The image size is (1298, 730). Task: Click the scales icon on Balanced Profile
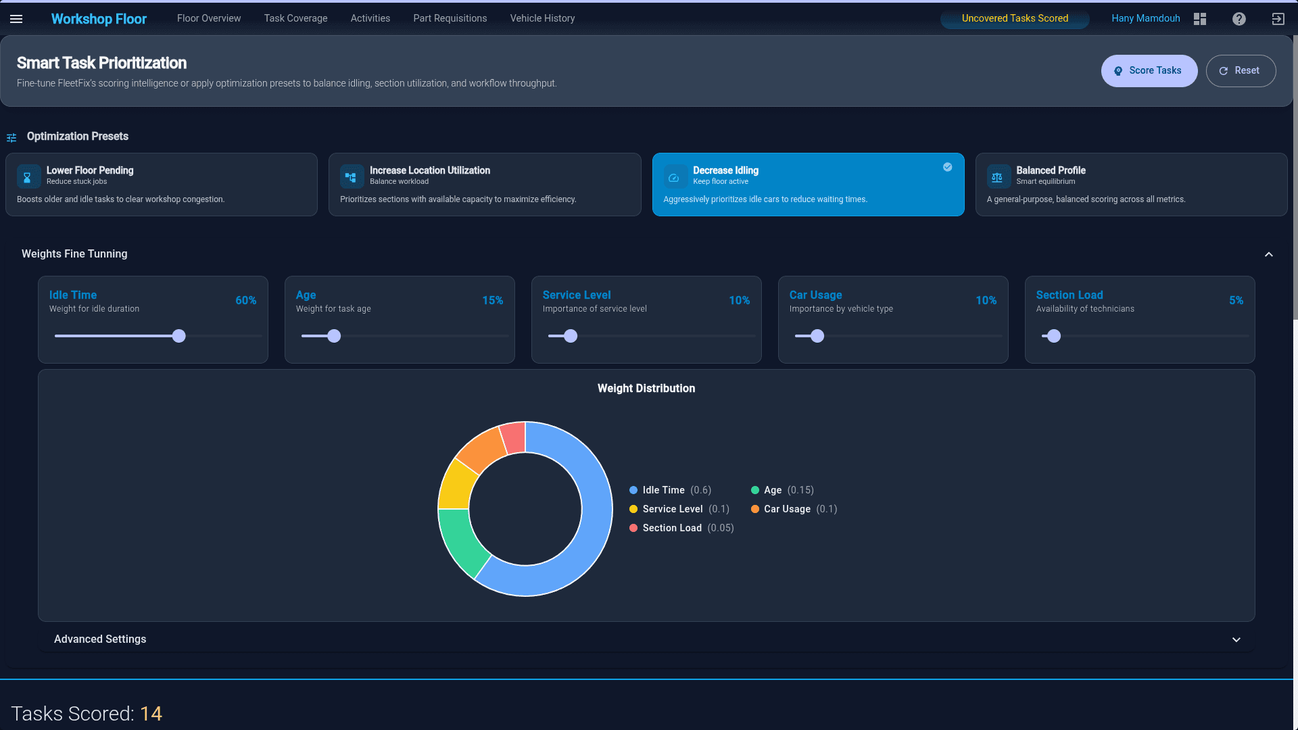click(997, 176)
